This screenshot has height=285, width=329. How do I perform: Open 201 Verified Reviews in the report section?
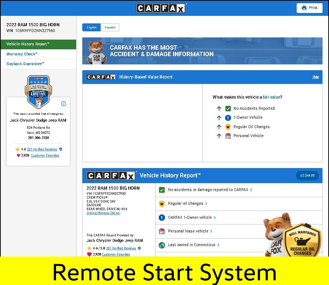coord(121,248)
